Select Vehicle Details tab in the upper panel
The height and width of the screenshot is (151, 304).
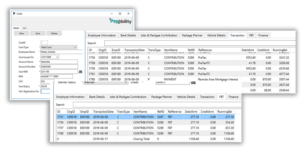click(216, 35)
